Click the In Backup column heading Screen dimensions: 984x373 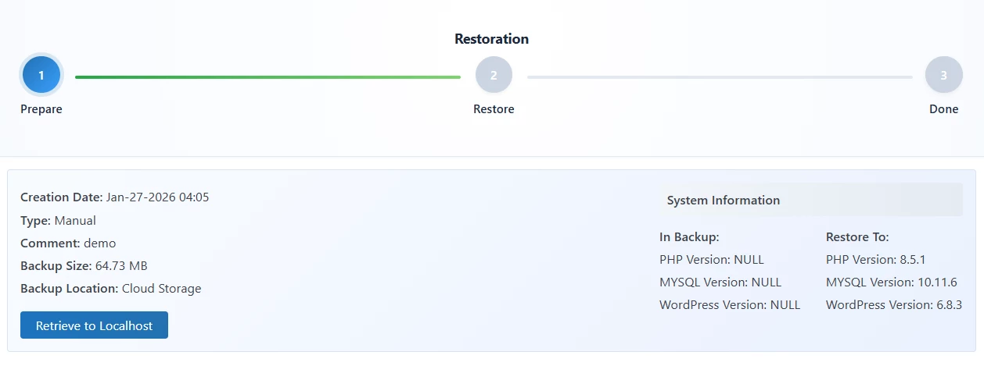(689, 236)
